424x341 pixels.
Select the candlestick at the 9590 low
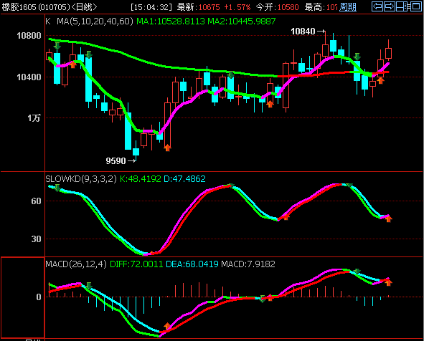[136, 152]
